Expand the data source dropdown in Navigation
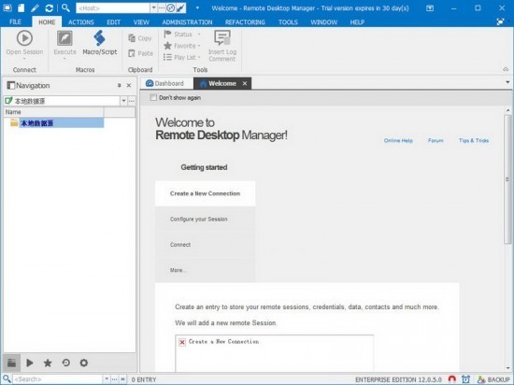Viewport: 514px width, 385px height. click(123, 101)
